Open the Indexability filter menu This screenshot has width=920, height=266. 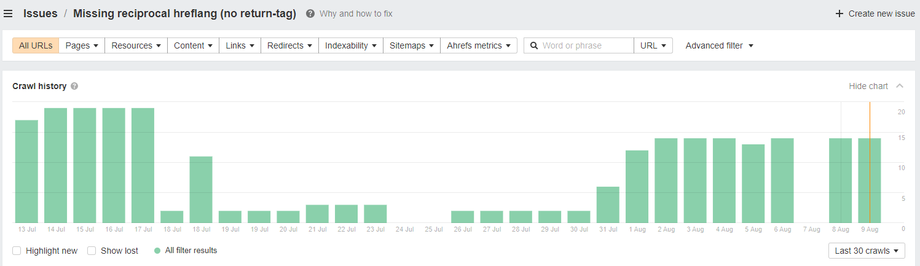[350, 45]
